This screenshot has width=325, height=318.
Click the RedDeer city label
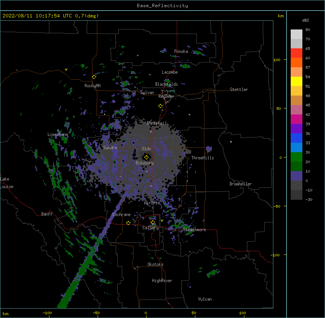pos(166,96)
